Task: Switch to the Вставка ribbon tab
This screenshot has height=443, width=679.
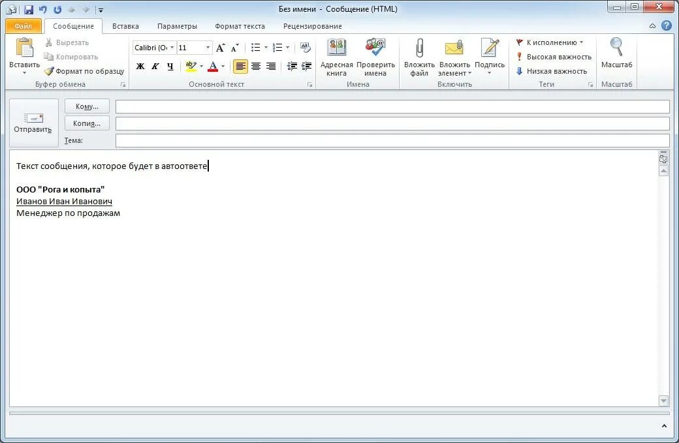Action: [125, 26]
